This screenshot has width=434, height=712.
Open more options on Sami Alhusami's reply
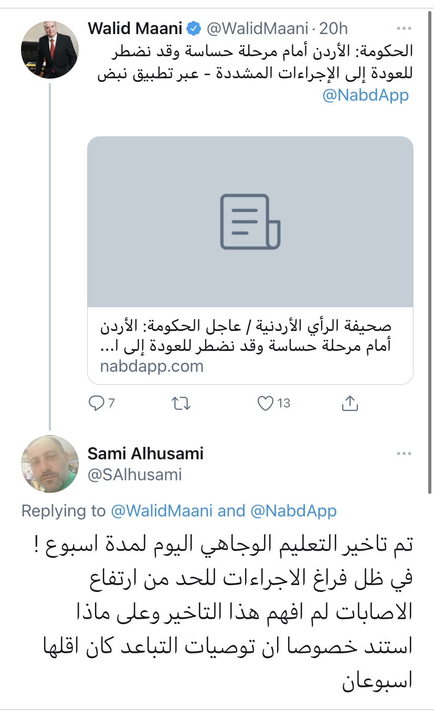click(404, 454)
